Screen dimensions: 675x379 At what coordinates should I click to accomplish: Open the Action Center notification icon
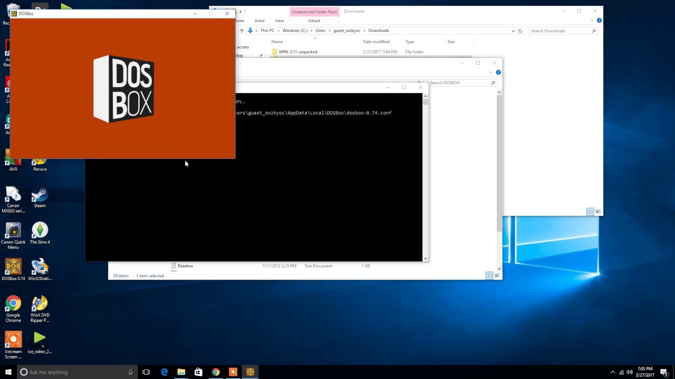pyautogui.click(x=664, y=372)
